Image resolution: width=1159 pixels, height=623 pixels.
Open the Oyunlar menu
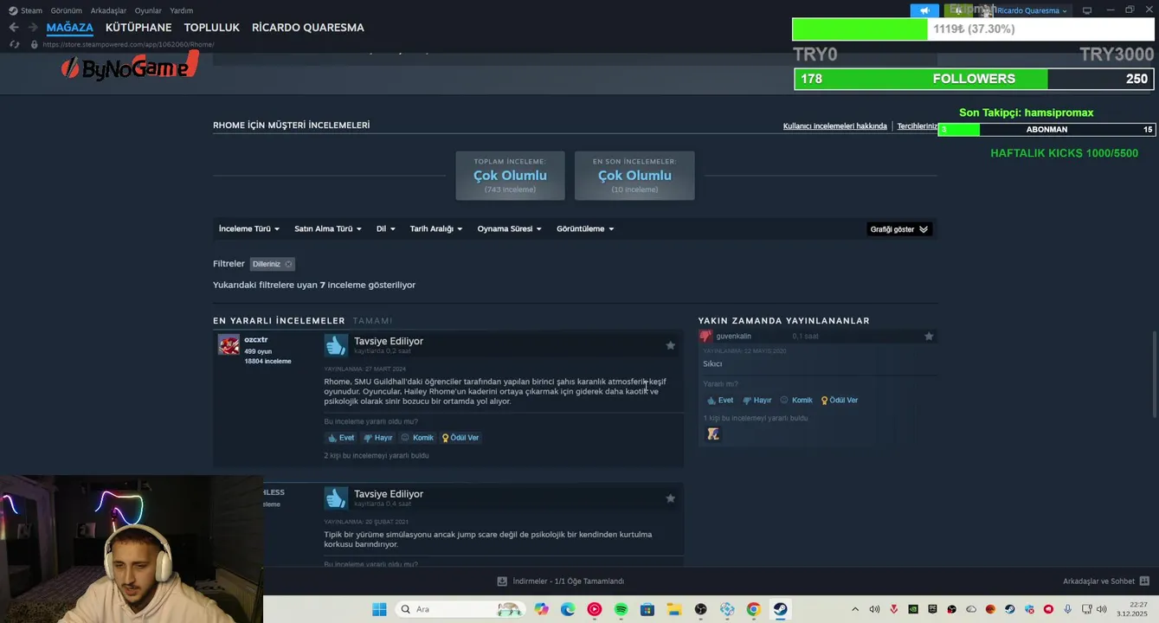pos(148,10)
